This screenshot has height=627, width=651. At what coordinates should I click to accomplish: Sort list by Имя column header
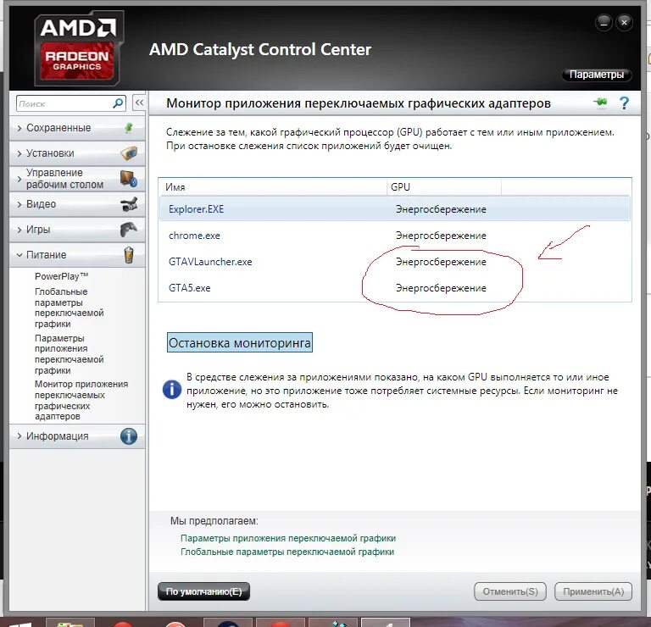(273, 187)
